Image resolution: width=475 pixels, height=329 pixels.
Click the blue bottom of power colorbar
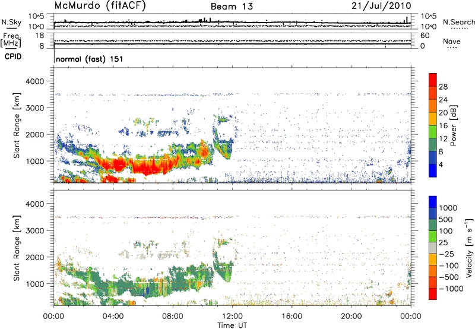click(433, 170)
